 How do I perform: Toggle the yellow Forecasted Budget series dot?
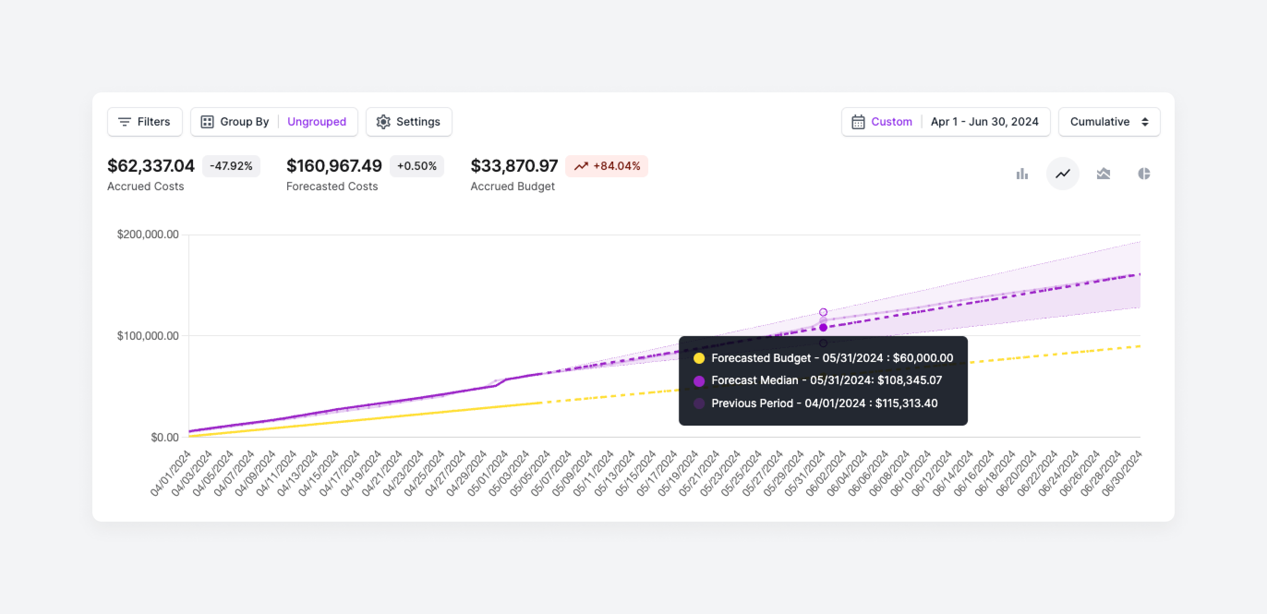pyautogui.click(x=700, y=358)
